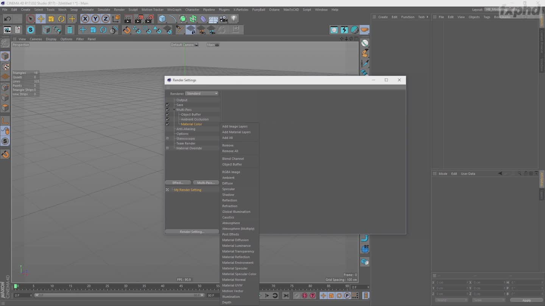Click the green Subdivision Surface generator icon
The width and height of the screenshot is (545, 306).
pos(183,19)
